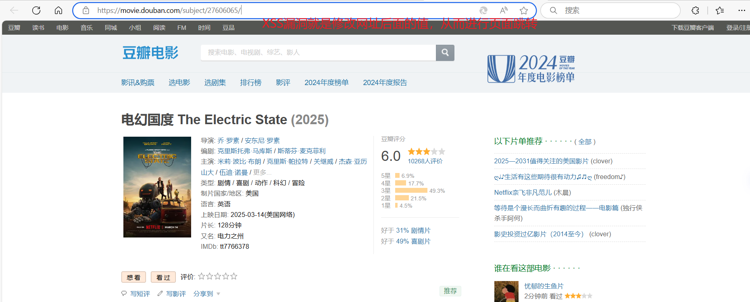Expand the cast list with 更多...

click(262, 172)
